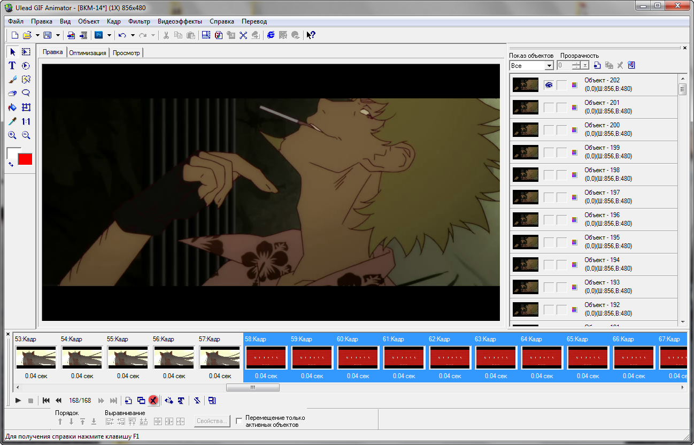The width and height of the screenshot is (694, 445).
Task: Switch to the Просмотр tab
Action: (x=126, y=53)
